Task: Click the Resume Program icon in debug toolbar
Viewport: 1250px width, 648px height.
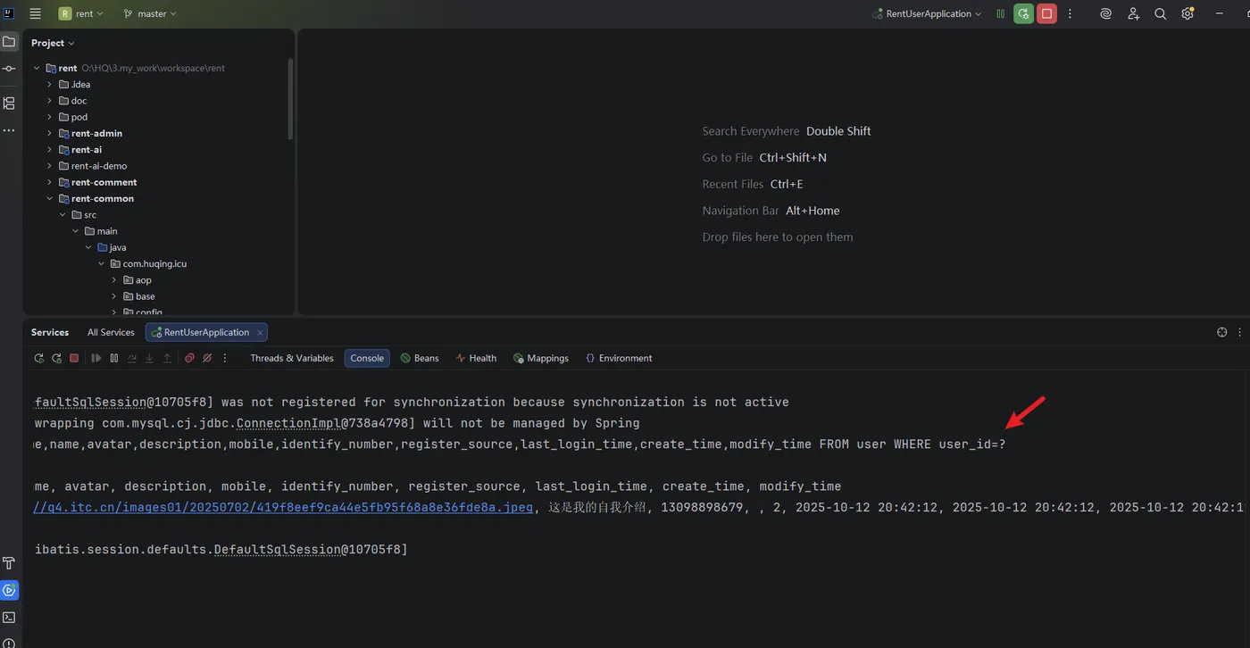Action: point(96,358)
